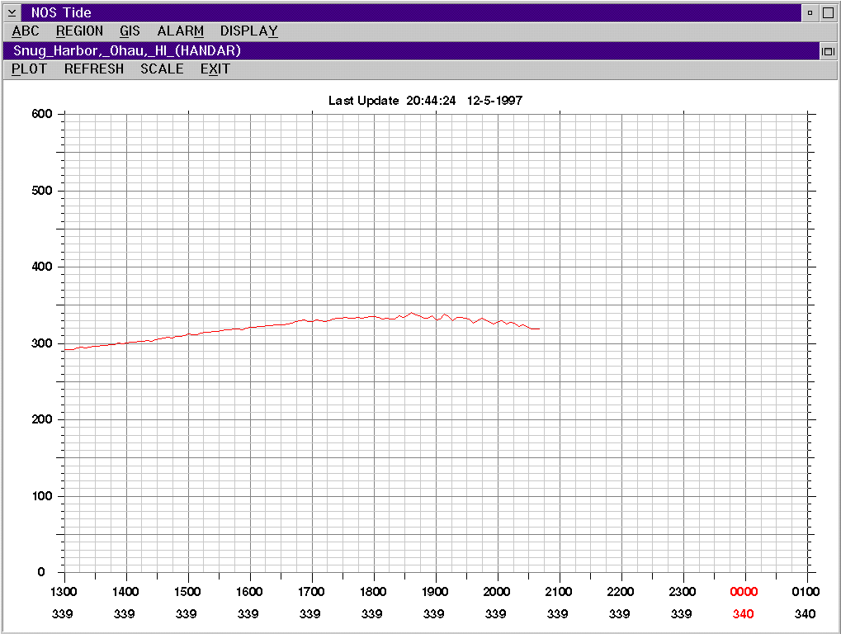This screenshot has height=634, width=841.
Task: Click the 1900 time label
Action: 435,592
